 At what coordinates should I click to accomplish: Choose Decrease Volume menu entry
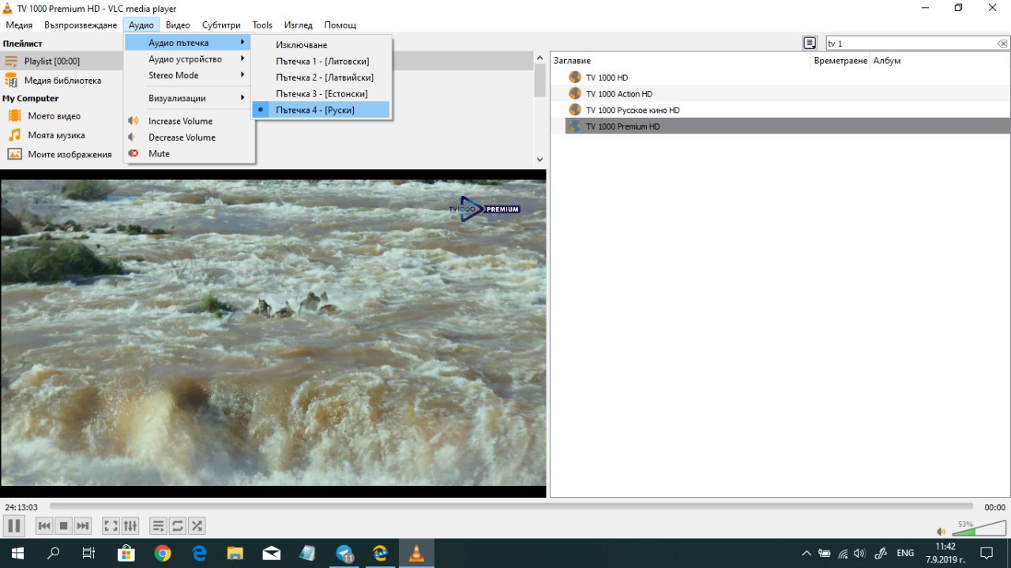189,137
